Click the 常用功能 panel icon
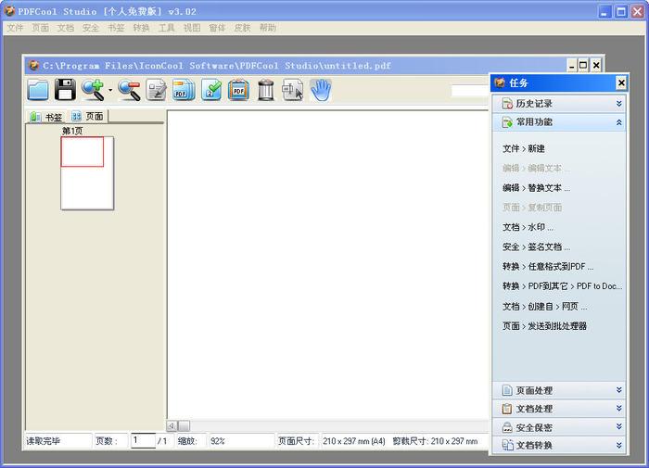The width and height of the screenshot is (649, 468). (507, 122)
